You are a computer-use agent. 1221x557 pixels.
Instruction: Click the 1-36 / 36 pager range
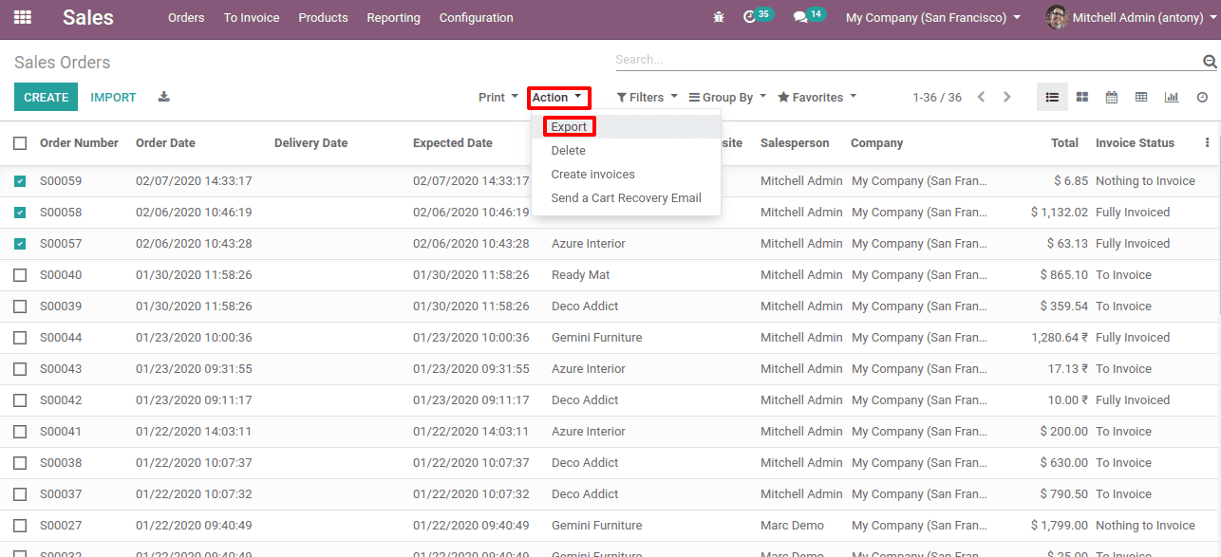[x=937, y=97]
